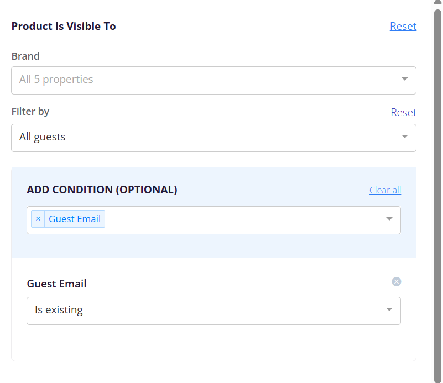The width and height of the screenshot is (443, 383).
Task: Click the Filter by dropdown arrow icon
Action: tap(405, 137)
